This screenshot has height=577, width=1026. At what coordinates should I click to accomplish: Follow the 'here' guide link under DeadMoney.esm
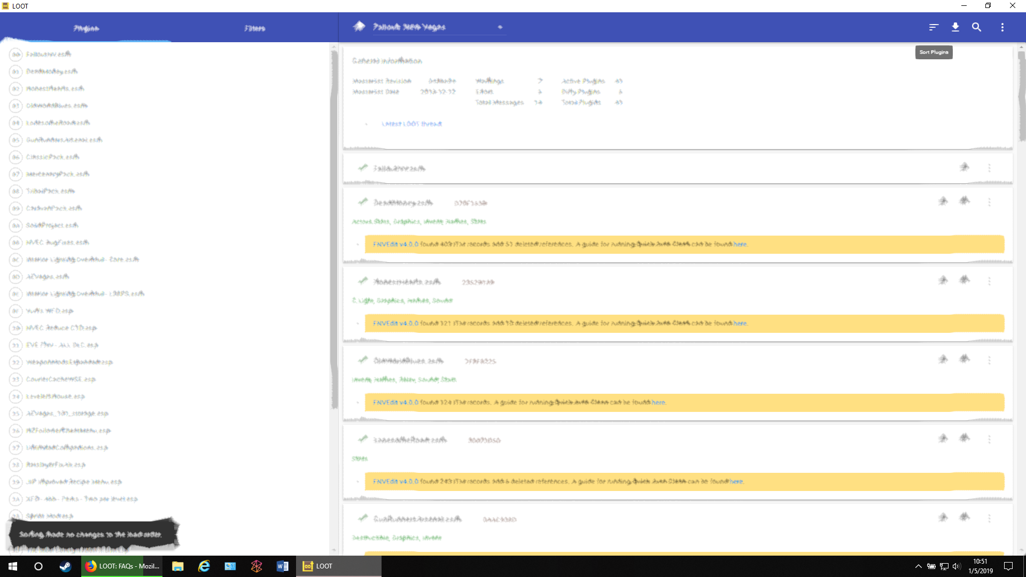coord(740,244)
